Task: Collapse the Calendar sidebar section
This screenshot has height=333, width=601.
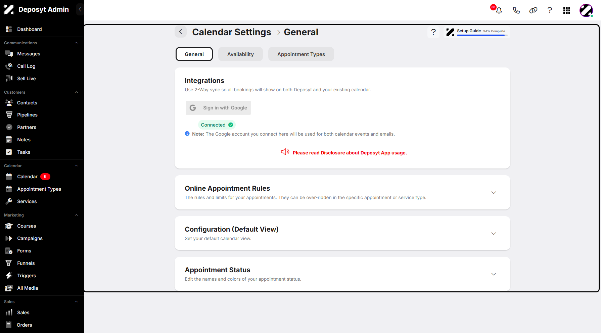Action: click(77, 166)
